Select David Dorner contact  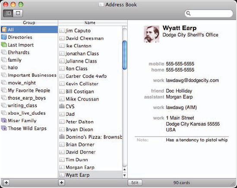point(90,152)
